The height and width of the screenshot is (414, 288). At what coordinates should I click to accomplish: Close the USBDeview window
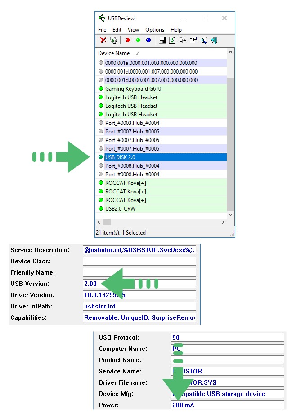[x=225, y=18]
